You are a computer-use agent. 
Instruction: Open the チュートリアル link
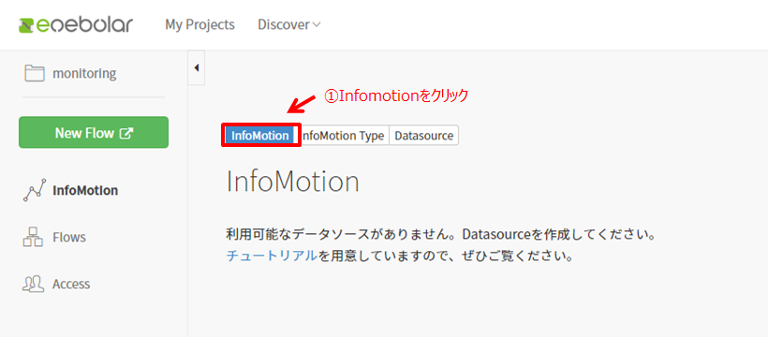(x=272, y=256)
